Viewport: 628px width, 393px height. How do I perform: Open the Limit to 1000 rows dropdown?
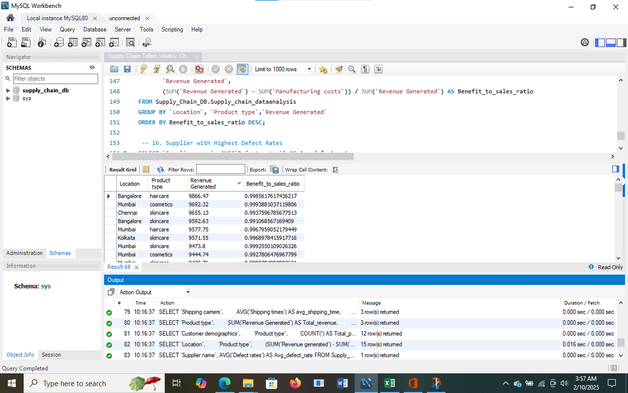pyautogui.click(x=284, y=69)
